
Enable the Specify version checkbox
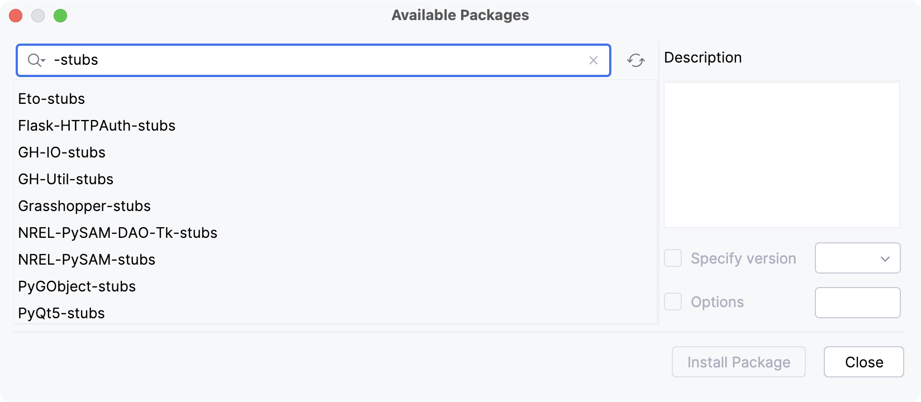[673, 258]
